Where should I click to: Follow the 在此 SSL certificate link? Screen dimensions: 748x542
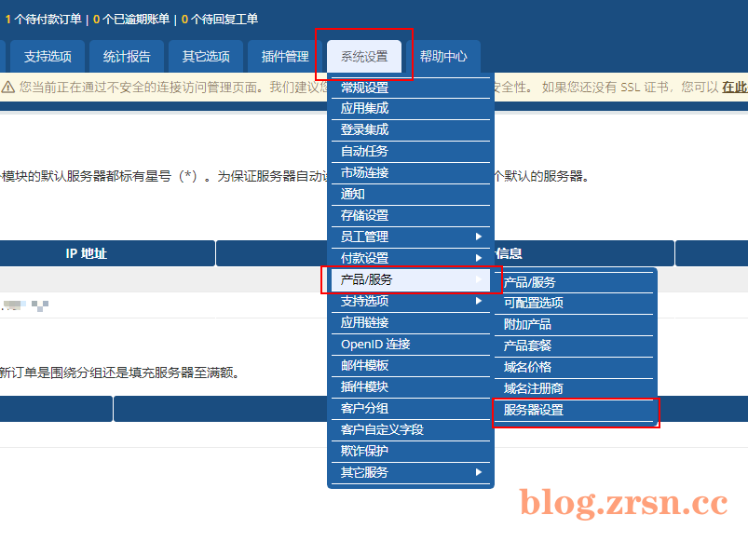click(x=735, y=88)
